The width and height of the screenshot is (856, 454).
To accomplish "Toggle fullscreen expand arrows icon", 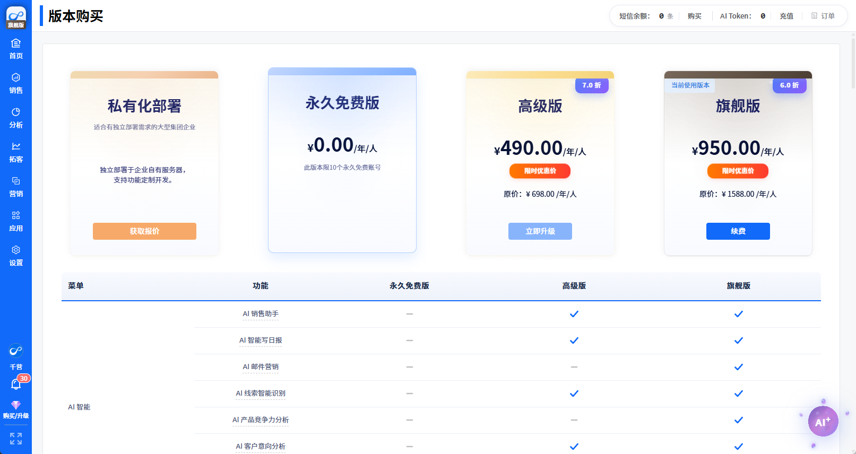I will 16,439.
